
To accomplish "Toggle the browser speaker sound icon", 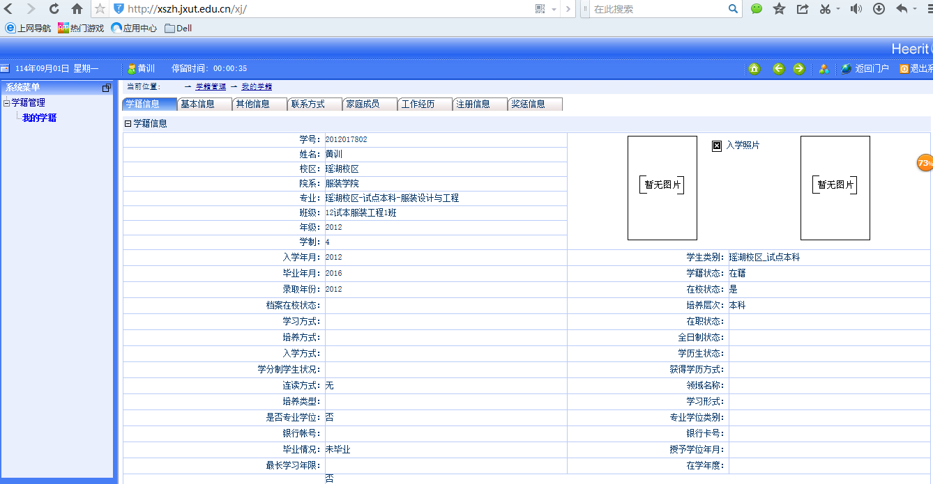I will (x=856, y=9).
